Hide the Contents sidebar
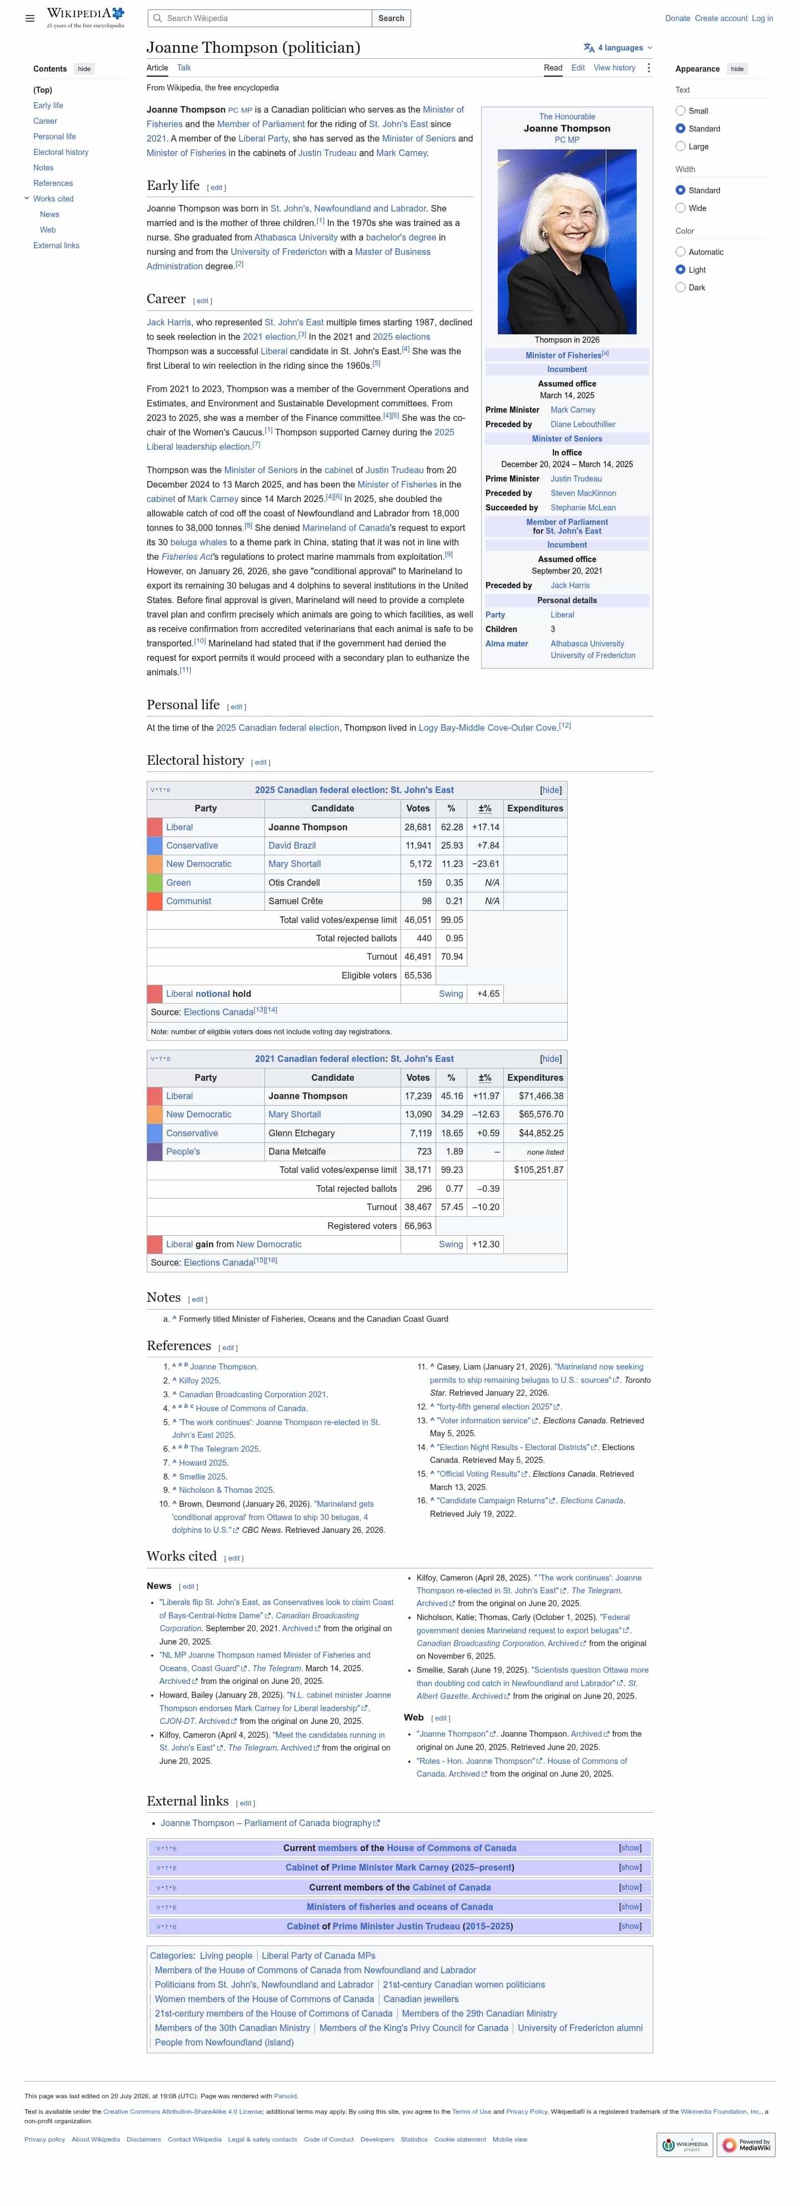Screen dimensions: 800x2206 (84, 68)
